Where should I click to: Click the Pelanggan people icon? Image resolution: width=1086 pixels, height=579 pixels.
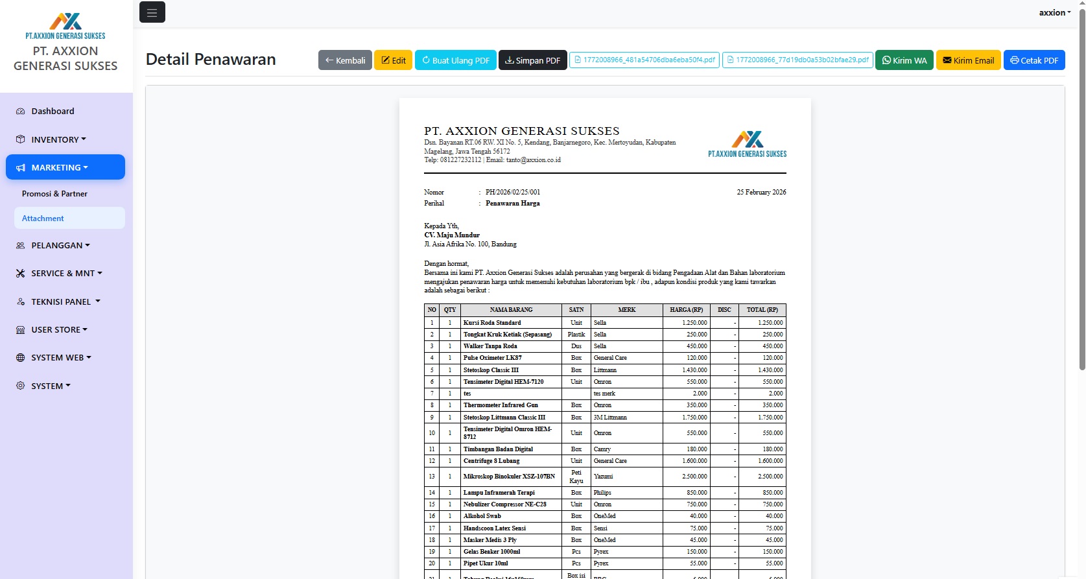pos(20,246)
